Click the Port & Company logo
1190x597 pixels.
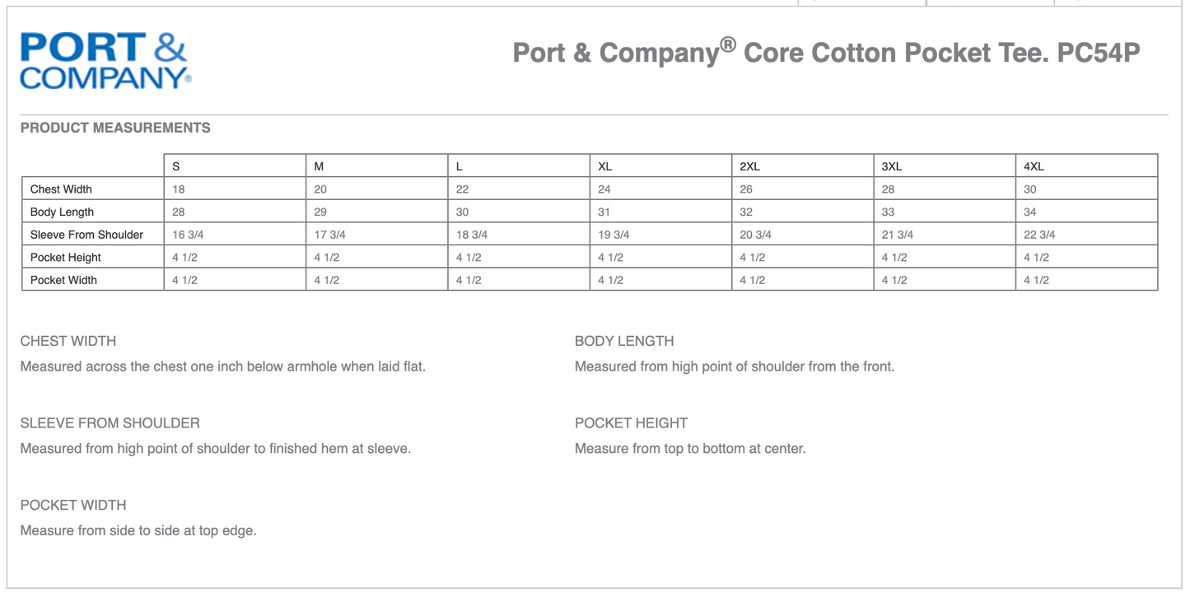[x=105, y=60]
